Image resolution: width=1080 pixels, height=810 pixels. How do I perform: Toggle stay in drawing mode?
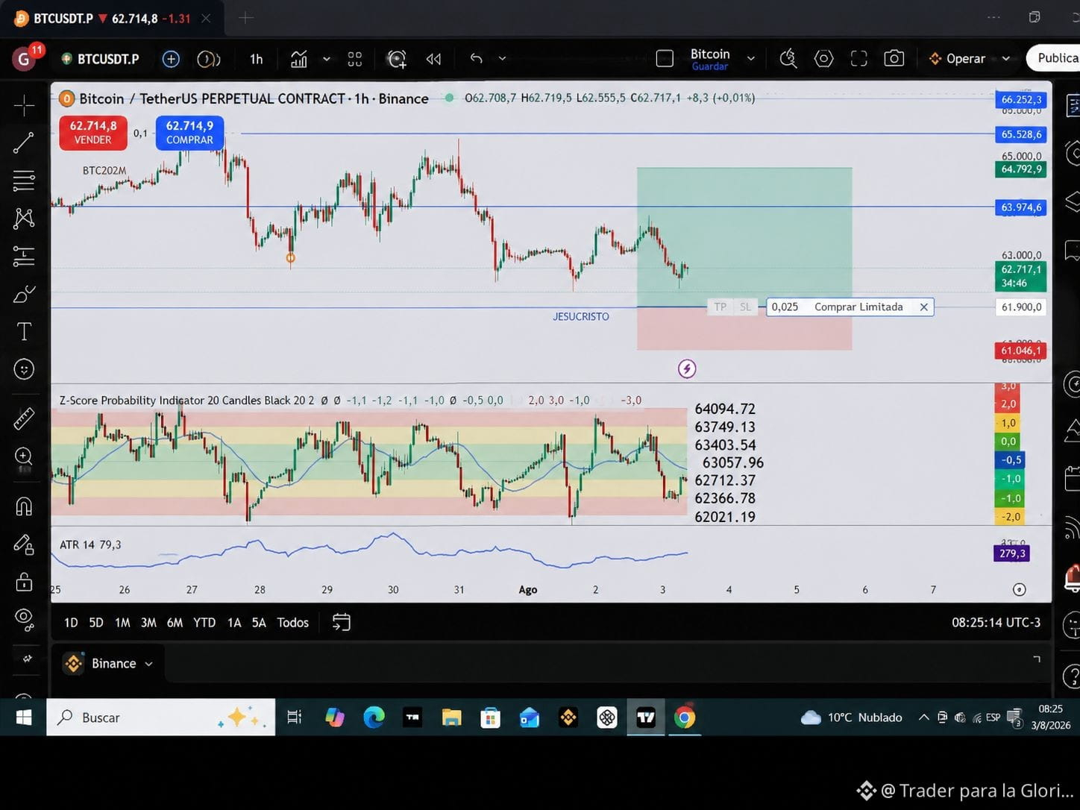tap(24, 544)
